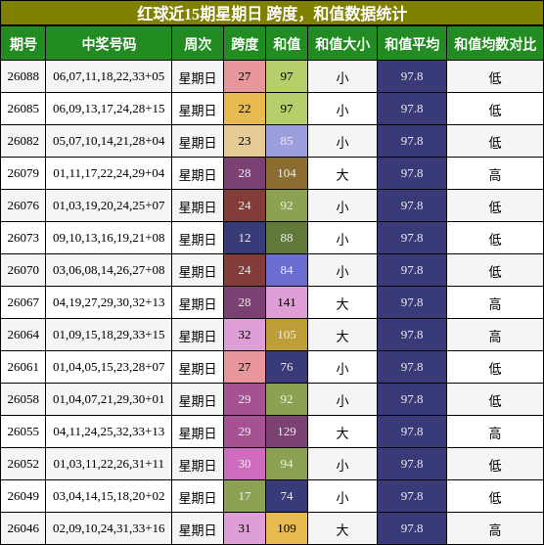Click issue number 26067
The height and width of the screenshot is (545, 544).
click(23, 302)
